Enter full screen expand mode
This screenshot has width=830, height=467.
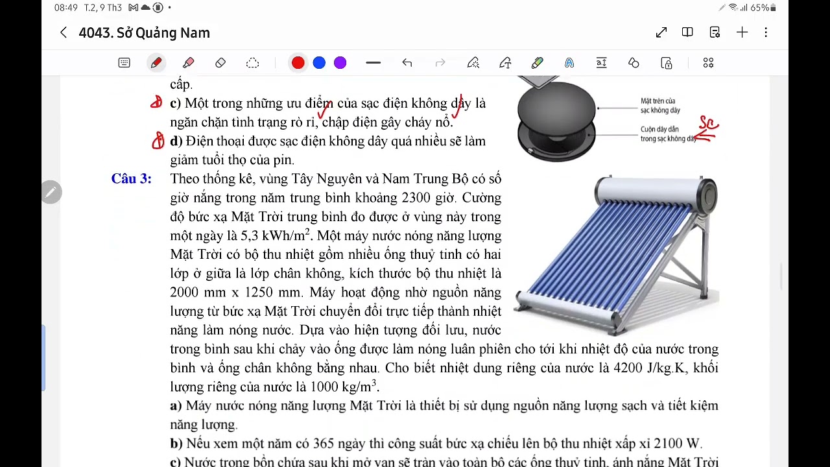[x=661, y=32]
